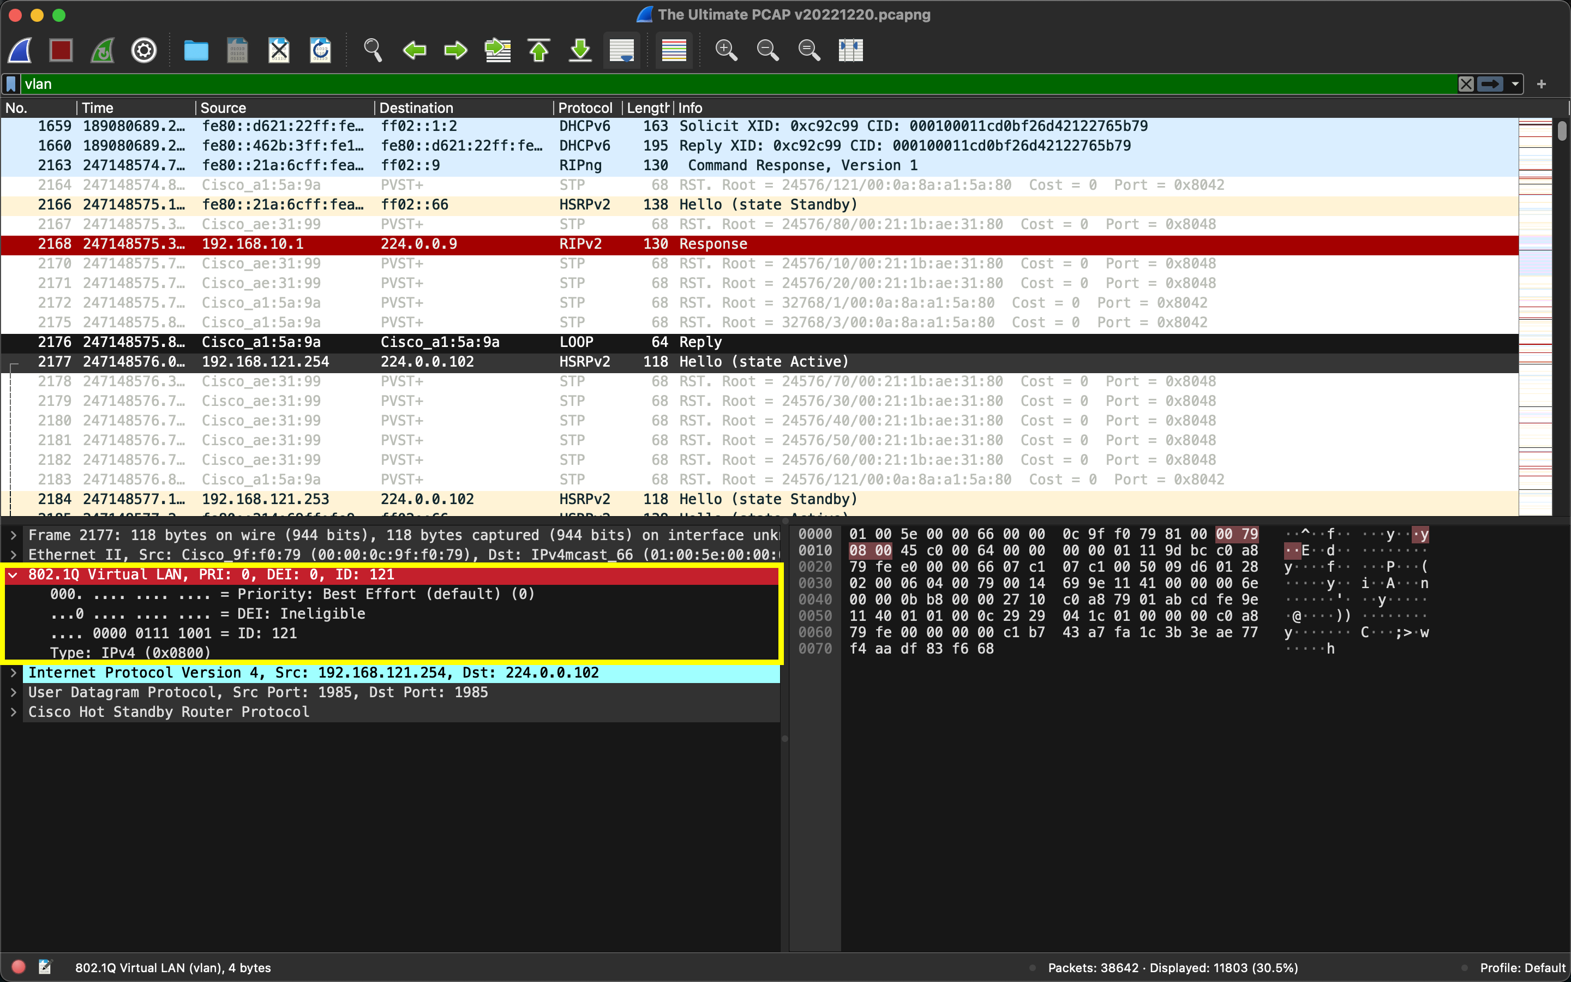Save this capture file

point(238,50)
